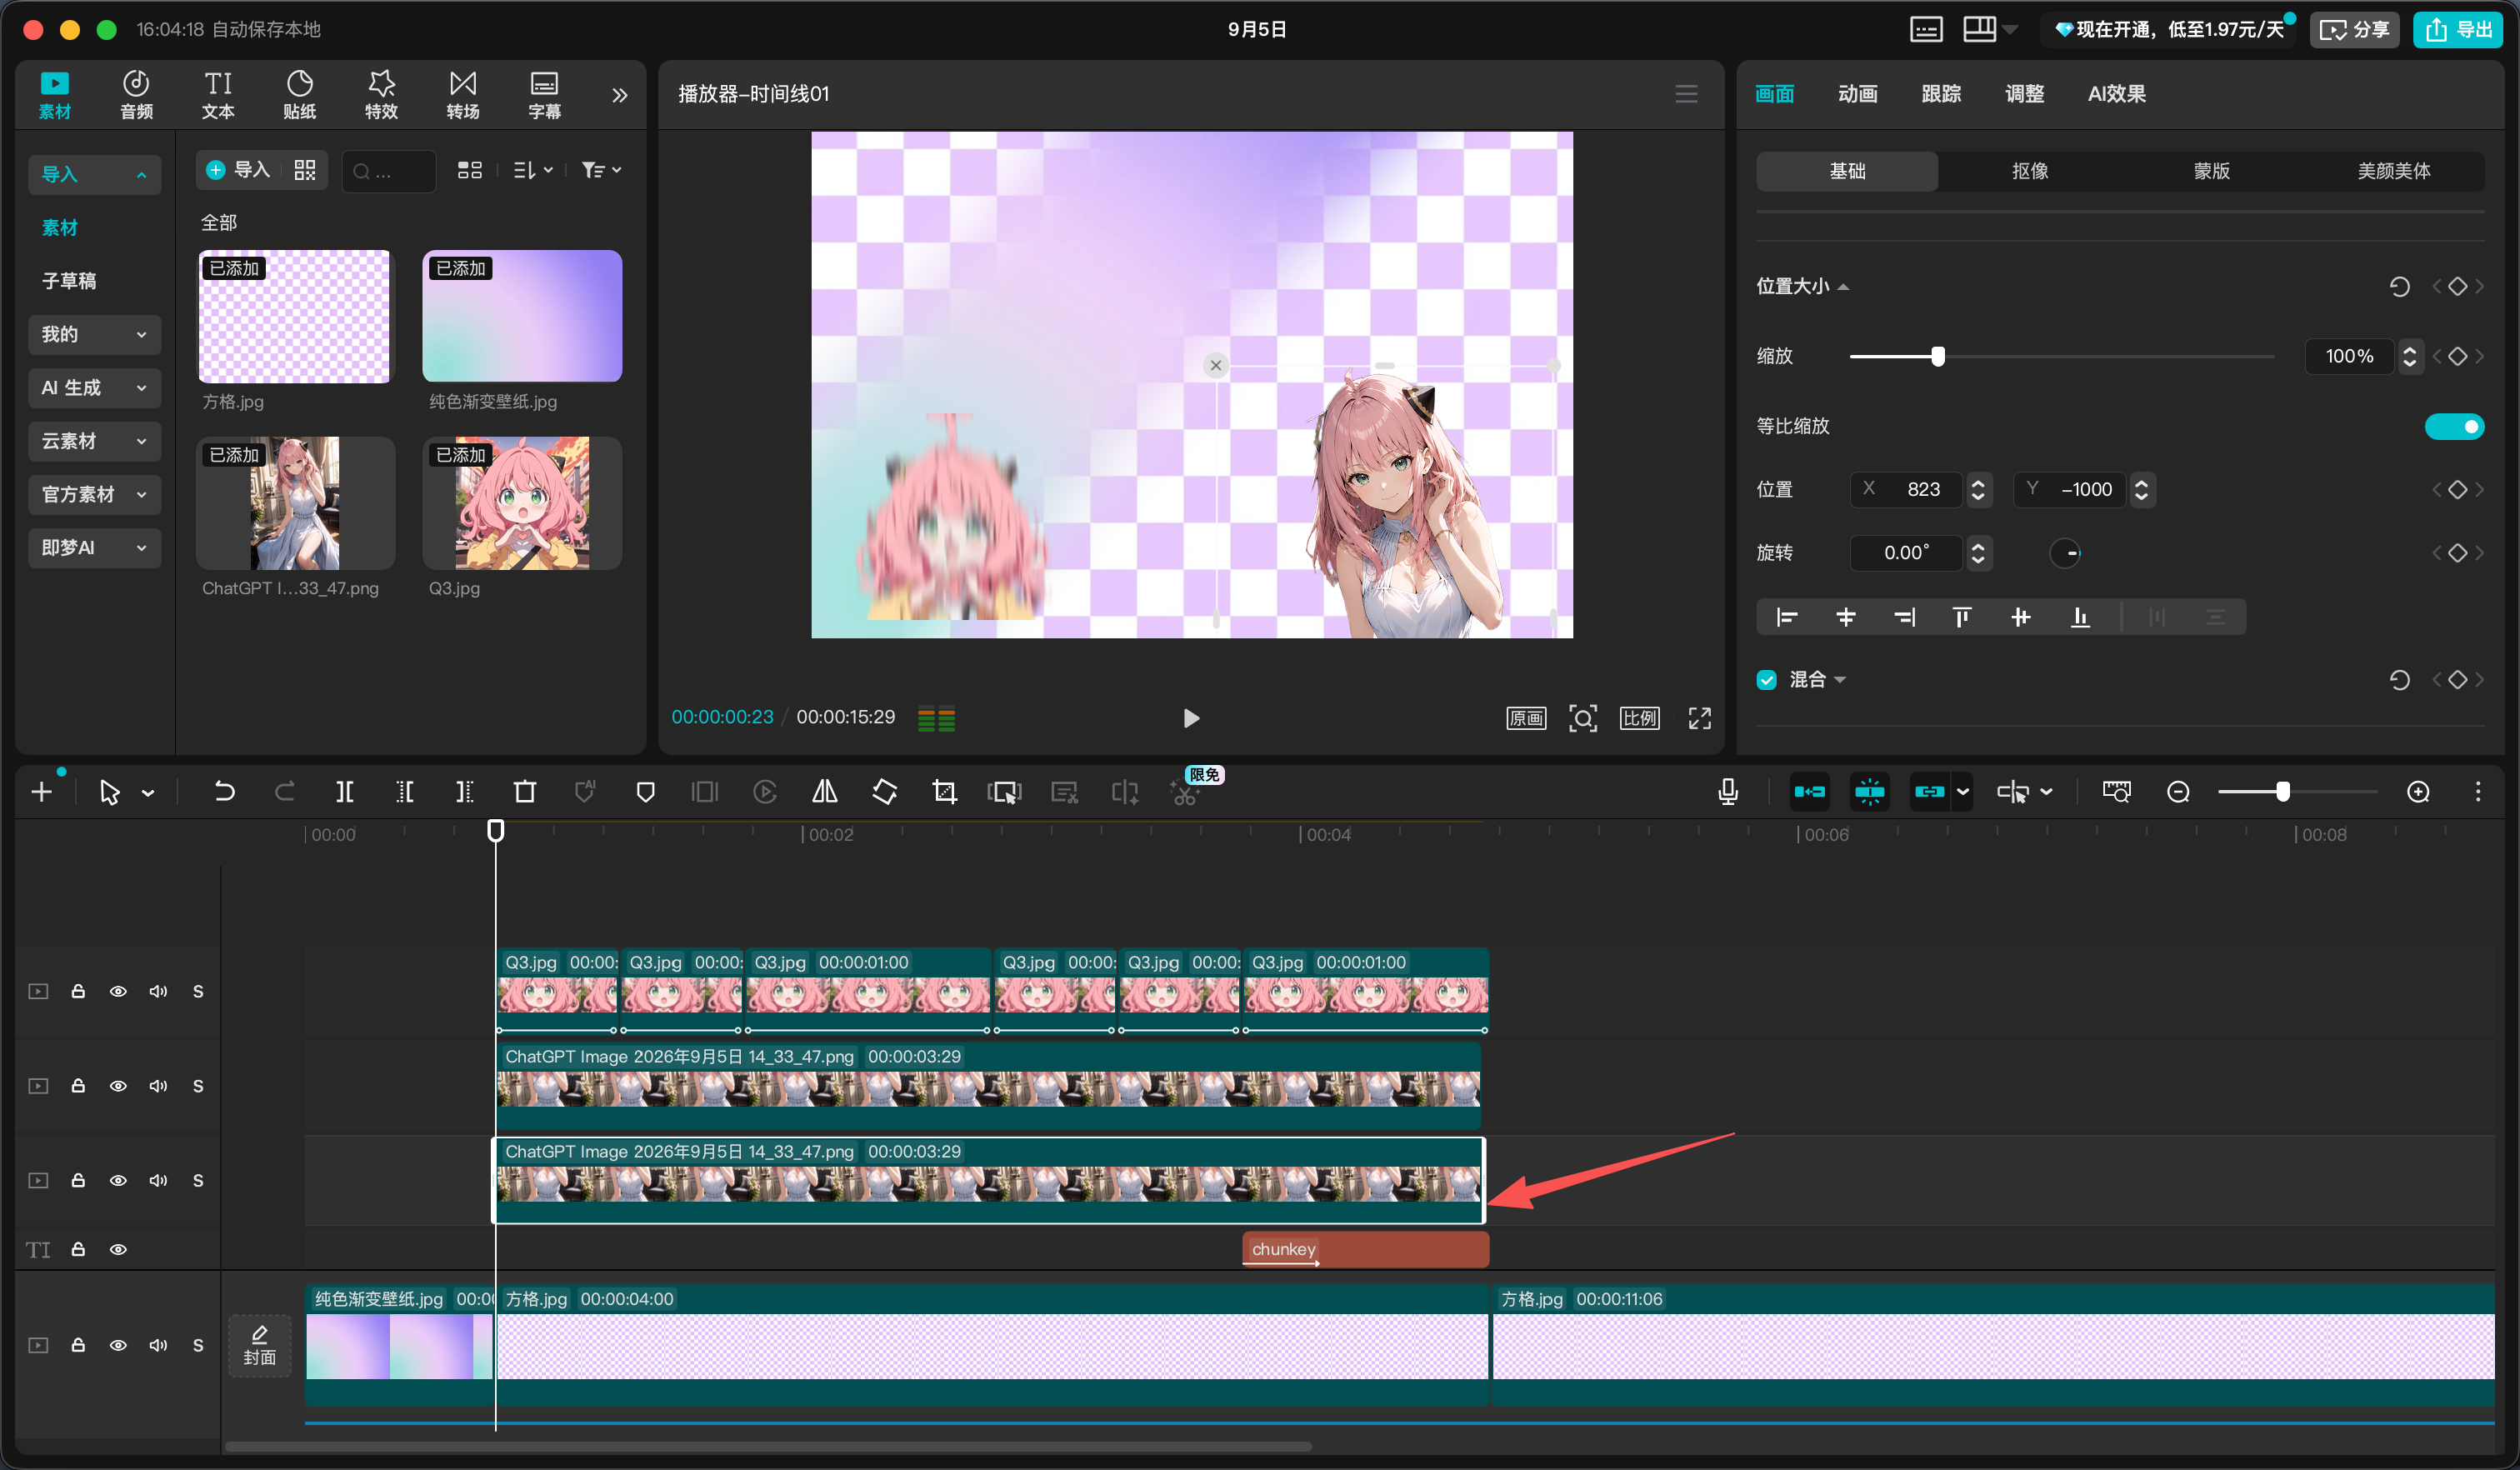Open the sort order dropdown in media panel

coord(532,170)
